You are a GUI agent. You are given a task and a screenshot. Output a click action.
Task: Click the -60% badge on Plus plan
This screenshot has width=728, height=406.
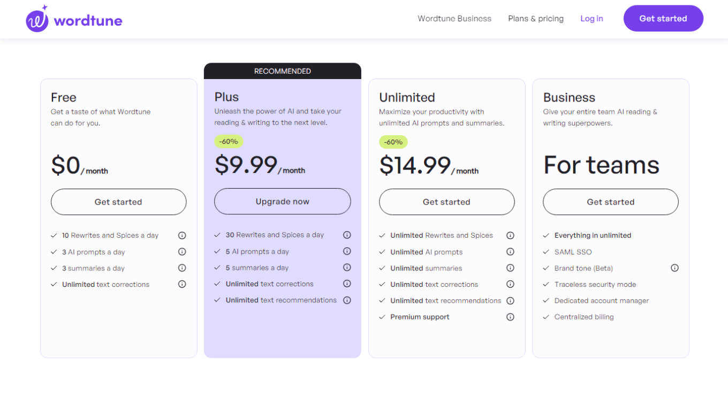click(x=229, y=142)
